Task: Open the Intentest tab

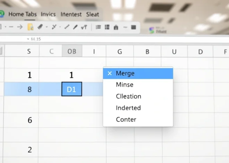Action: click(x=71, y=15)
